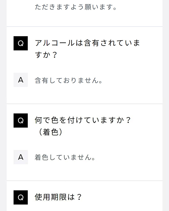Click the divider line above 使用期限は？
This screenshot has width=169, height=211.
coord(84,181)
